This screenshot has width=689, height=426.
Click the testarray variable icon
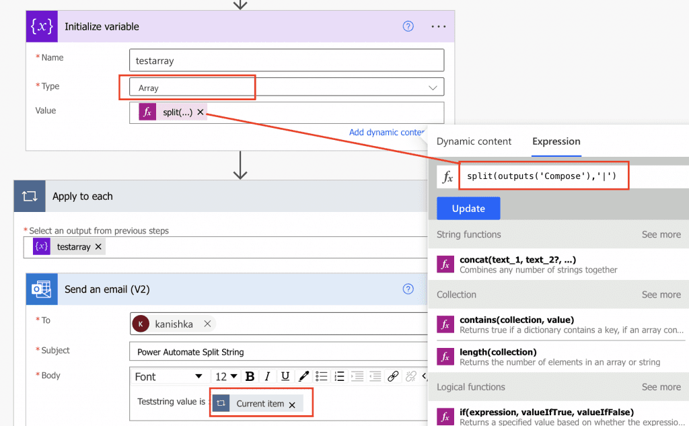pos(41,246)
